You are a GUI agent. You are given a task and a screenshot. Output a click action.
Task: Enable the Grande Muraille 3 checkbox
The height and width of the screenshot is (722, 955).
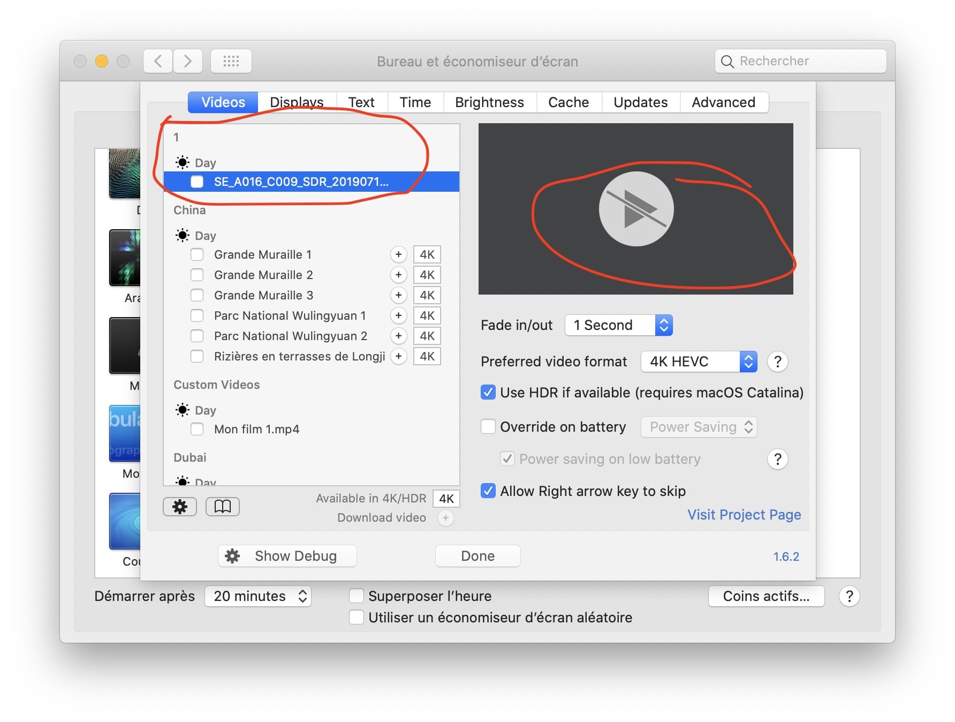pyautogui.click(x=197, y=295)
